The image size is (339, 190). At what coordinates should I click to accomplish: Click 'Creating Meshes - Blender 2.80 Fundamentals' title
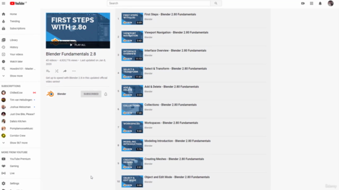(x=174, y=159)
